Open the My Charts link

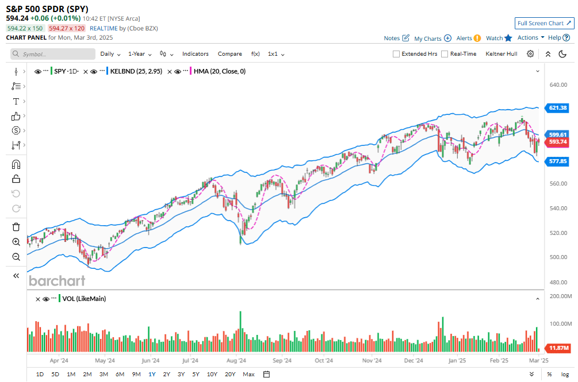click(432, 38)
